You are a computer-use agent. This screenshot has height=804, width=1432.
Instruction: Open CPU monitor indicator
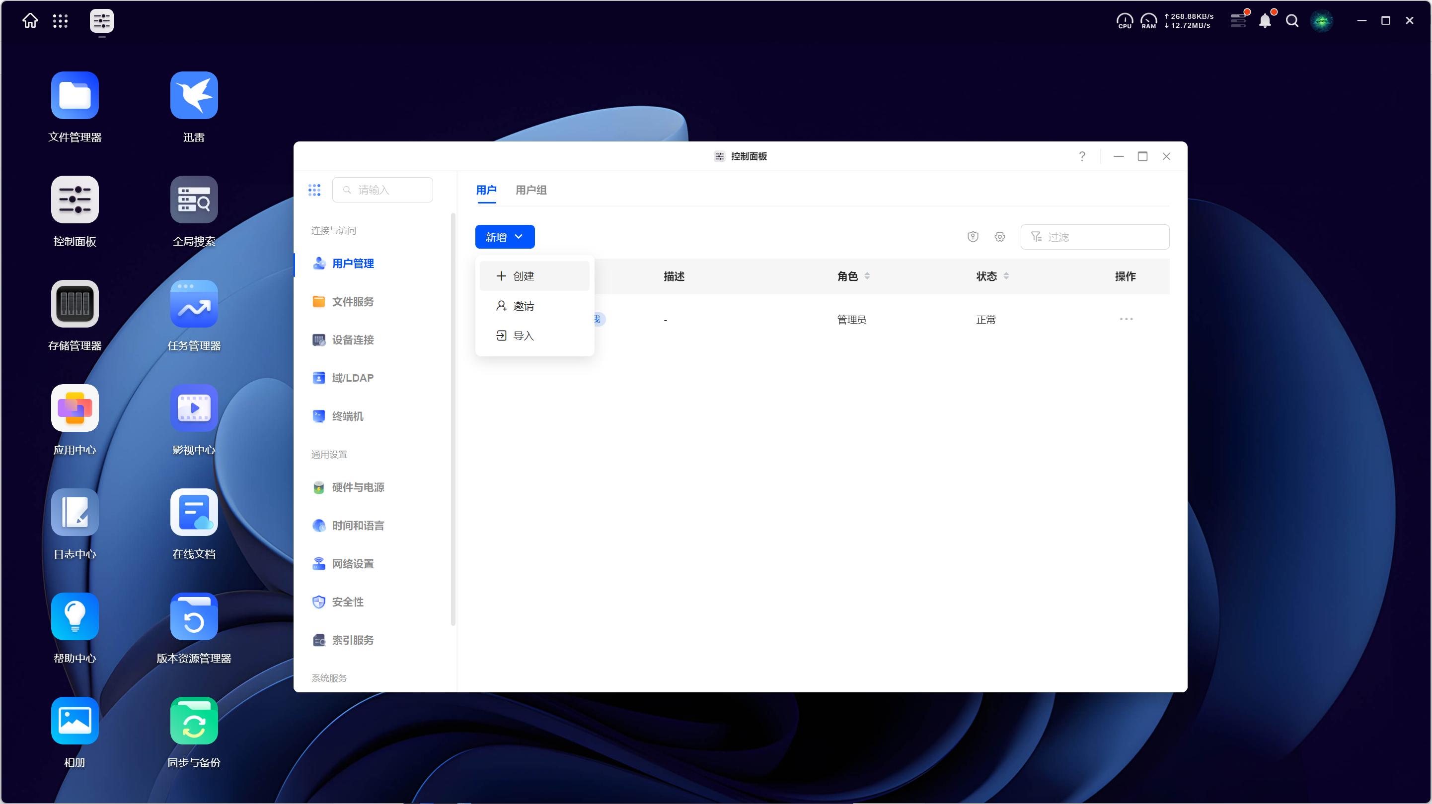1125,21
